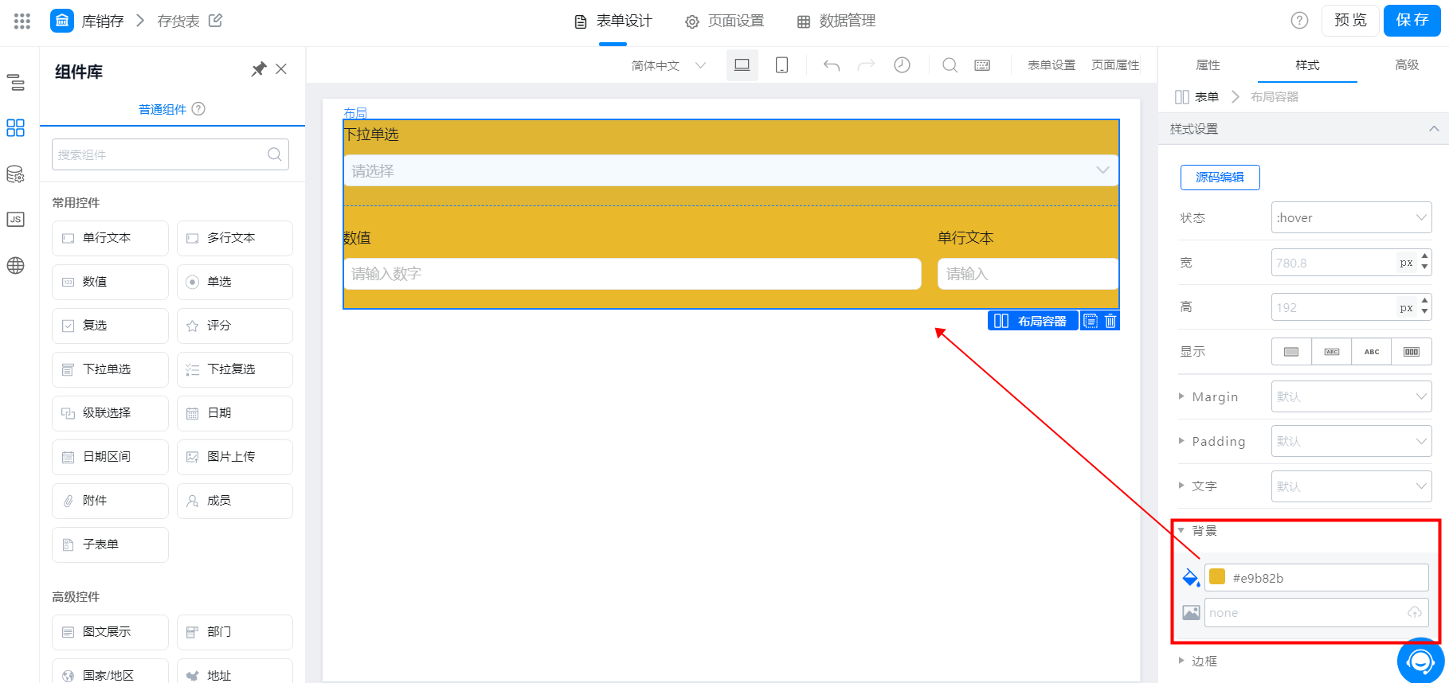1449x683 pixels.
Task: Open the 简体中文 language dropdown
Action: tap(668, 65)
